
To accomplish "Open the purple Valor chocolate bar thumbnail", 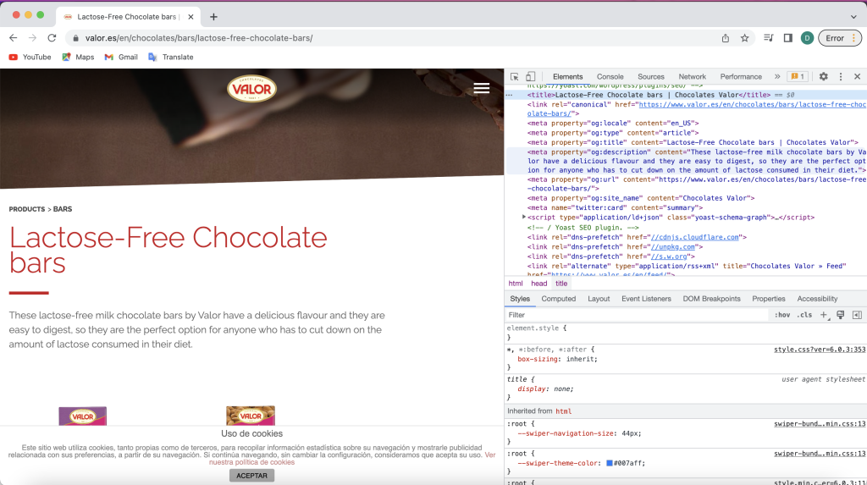I will click(82, 416).
